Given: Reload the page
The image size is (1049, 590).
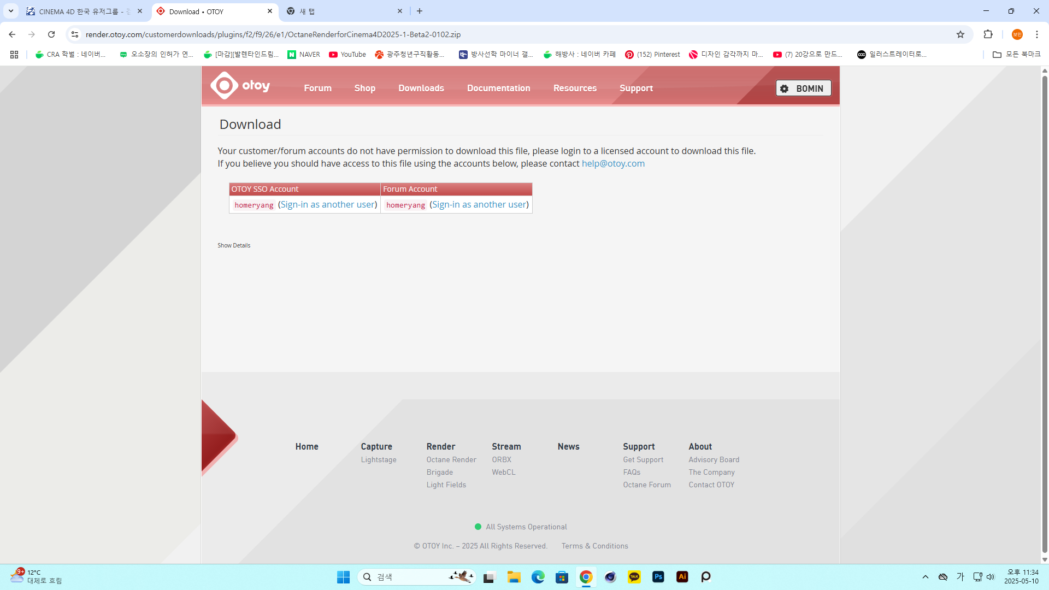Looking at the screenshot, I should tap(51, 34).
